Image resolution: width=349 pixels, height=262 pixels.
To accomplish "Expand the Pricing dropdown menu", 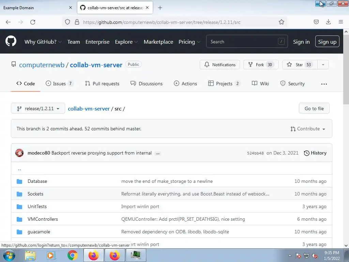I will tap(189, 42).
